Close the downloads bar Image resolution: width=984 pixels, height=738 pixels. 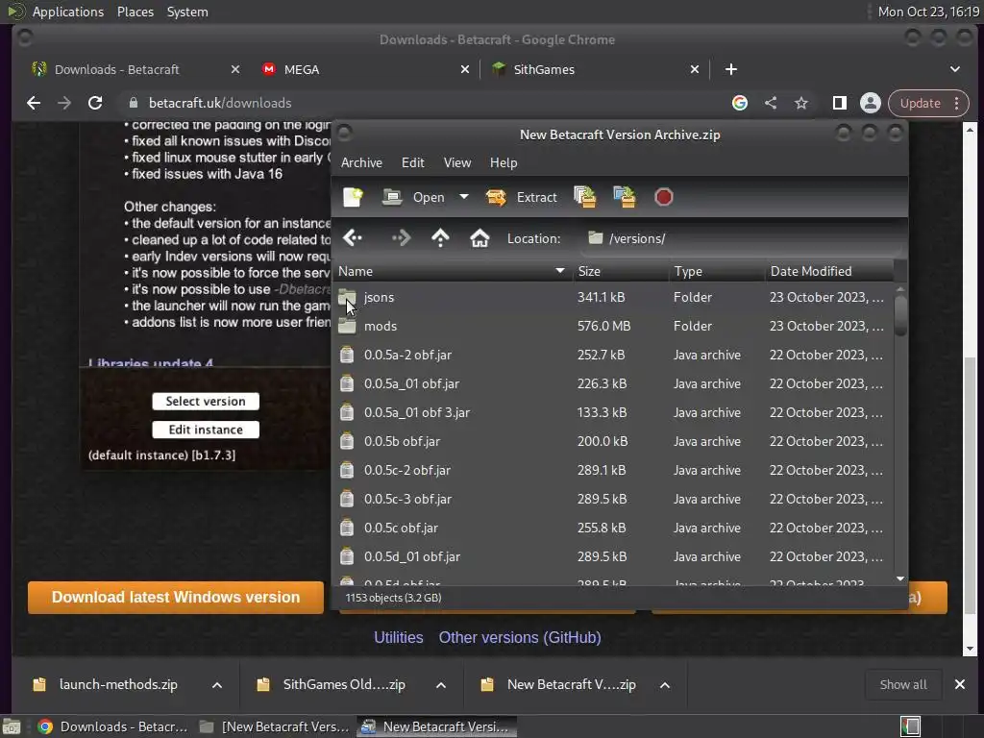pos(960,684)
